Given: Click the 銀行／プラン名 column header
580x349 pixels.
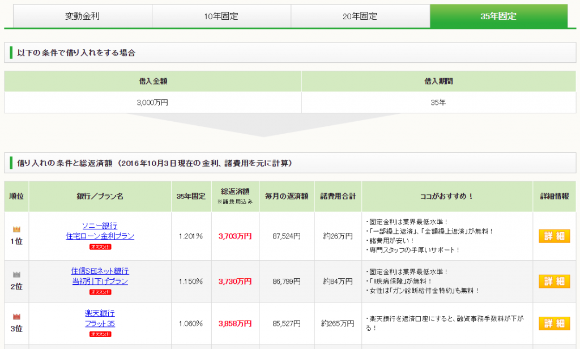Looking at the screenshot, I should click(100, 196).
